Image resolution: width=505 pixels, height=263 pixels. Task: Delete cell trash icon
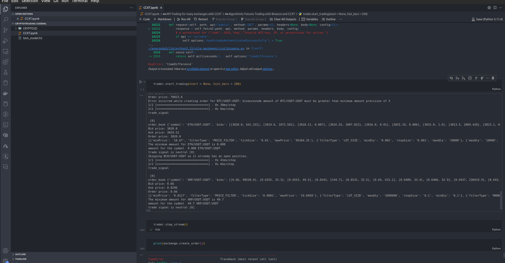tap(493, 78)
